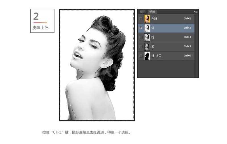Click the Red (红) channel thumbnail
Viewport: 227px width, 144px height.
click(147, 28)
